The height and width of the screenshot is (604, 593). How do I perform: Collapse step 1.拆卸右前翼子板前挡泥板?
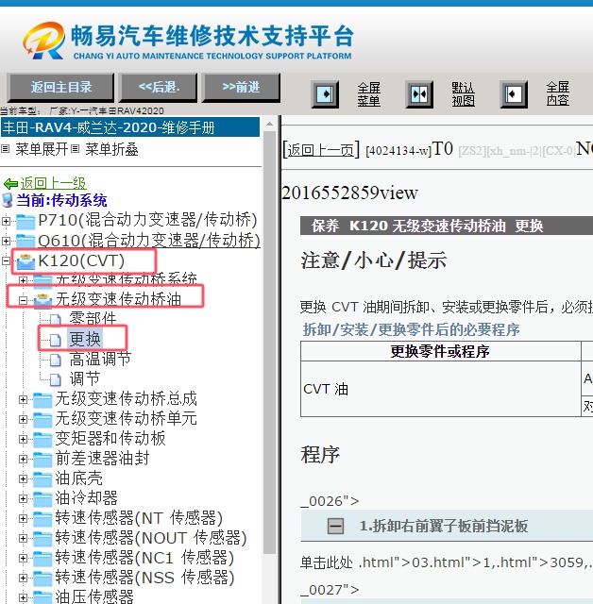(x=335, y=527)
